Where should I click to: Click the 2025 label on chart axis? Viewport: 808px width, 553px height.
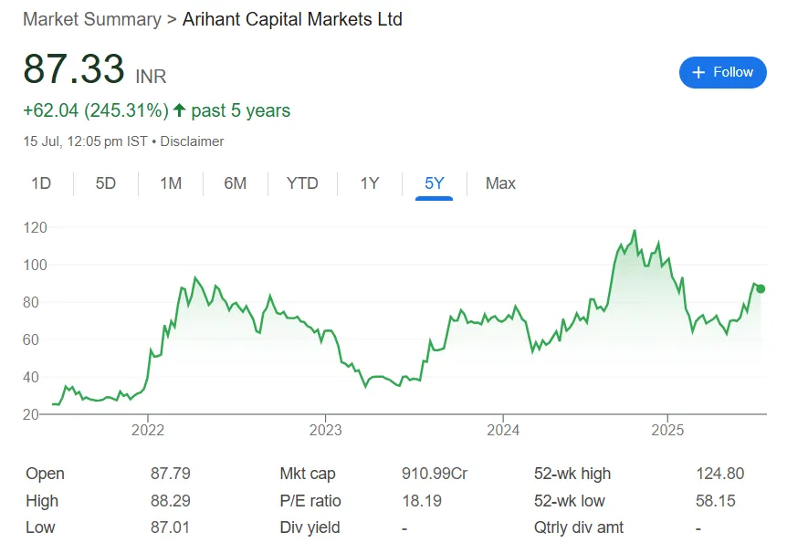coord(667,431)
